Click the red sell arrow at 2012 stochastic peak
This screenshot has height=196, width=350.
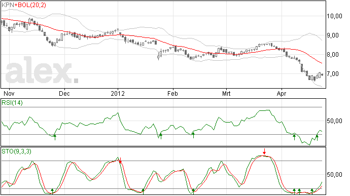pyautogui.click(x=120, y=161)
